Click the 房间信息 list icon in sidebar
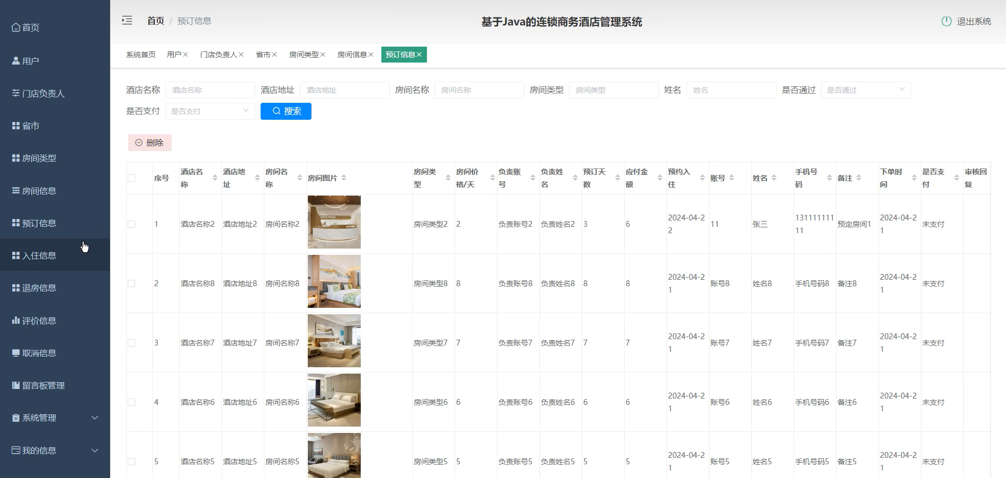1006x478 pixels. tap(16, 191)
